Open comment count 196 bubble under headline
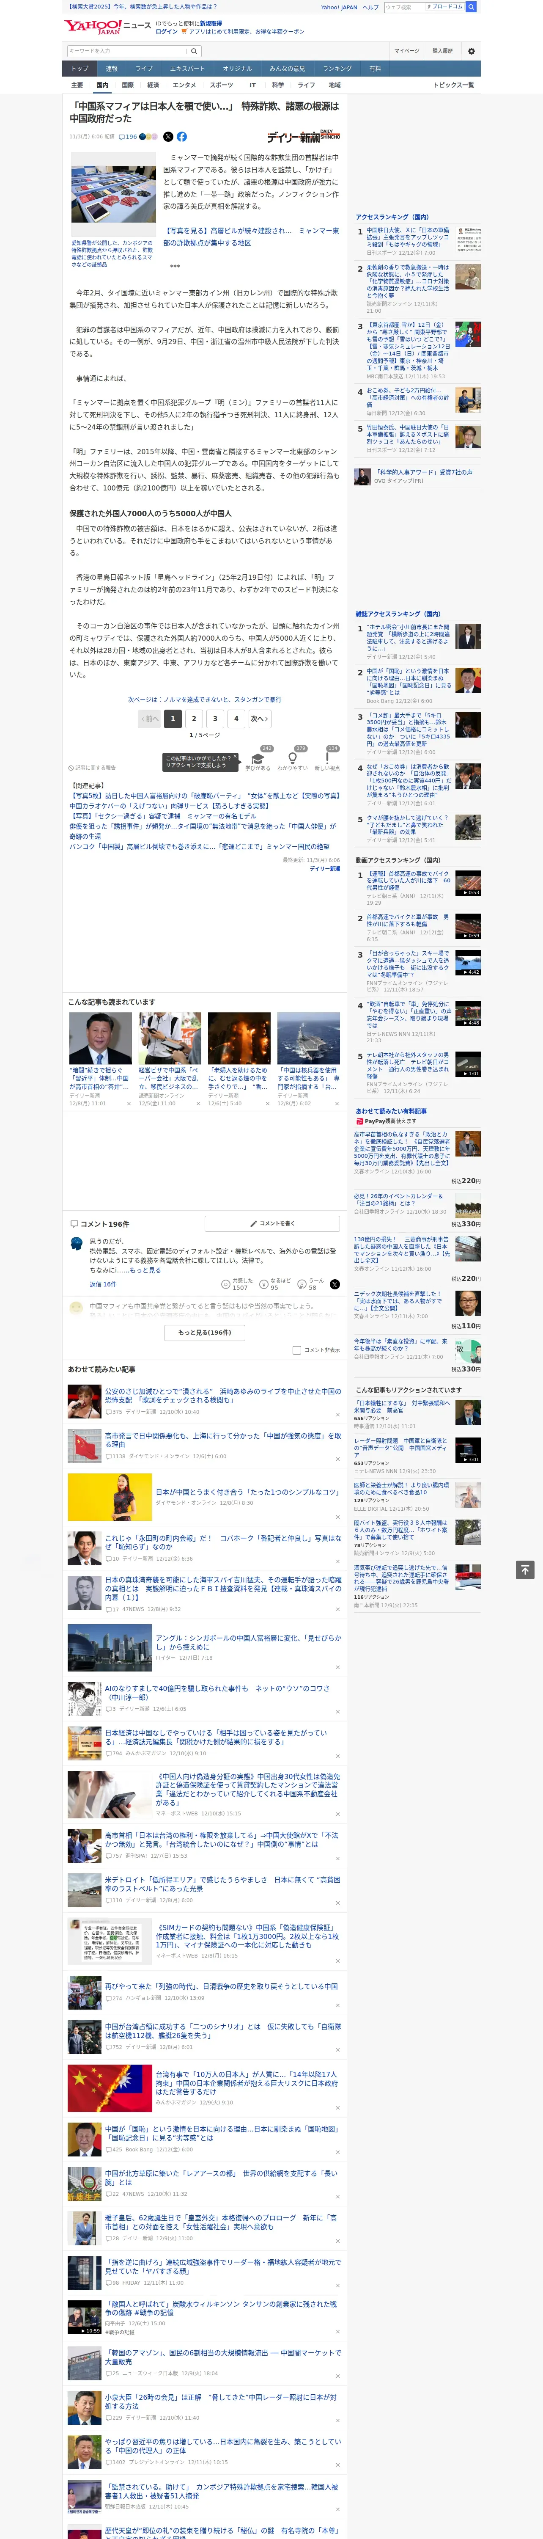Viewport: 543px width, 2539px height. point(128,137)
